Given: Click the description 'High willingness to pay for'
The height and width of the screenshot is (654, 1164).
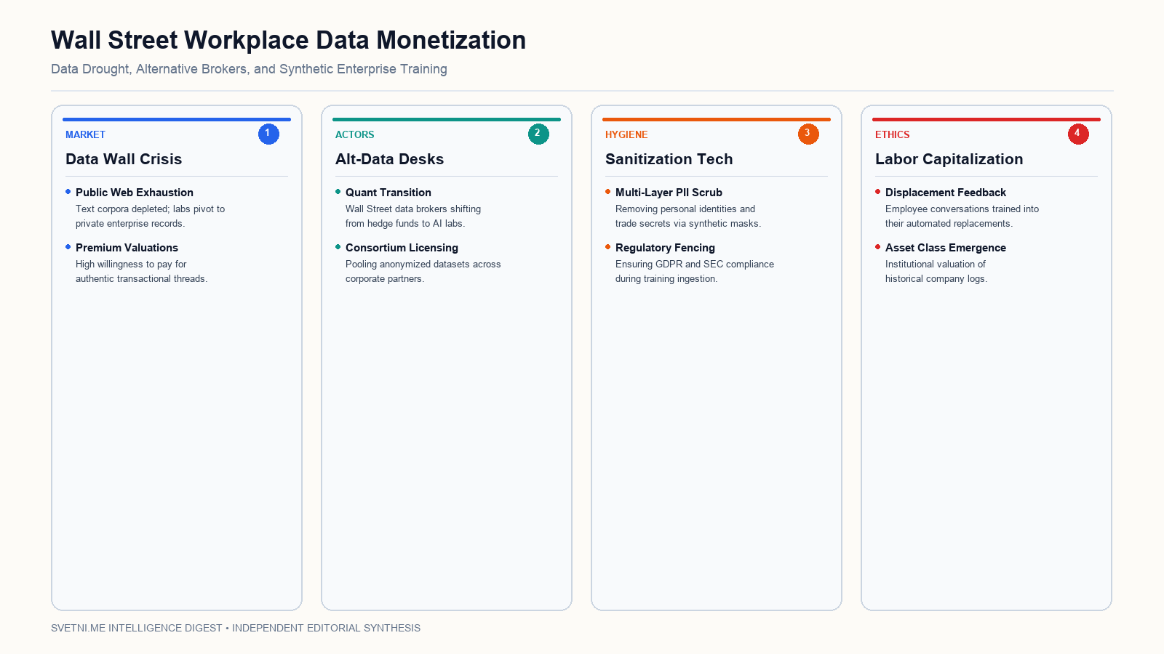Looking at the screenshot, I should coord(131,264).
